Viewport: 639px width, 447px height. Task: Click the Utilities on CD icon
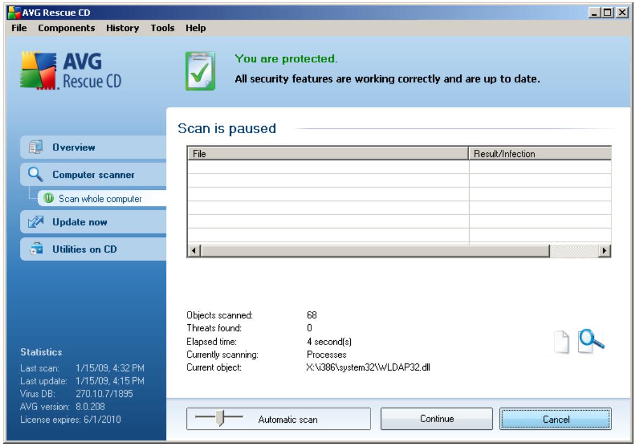click(x=36, y=249)
